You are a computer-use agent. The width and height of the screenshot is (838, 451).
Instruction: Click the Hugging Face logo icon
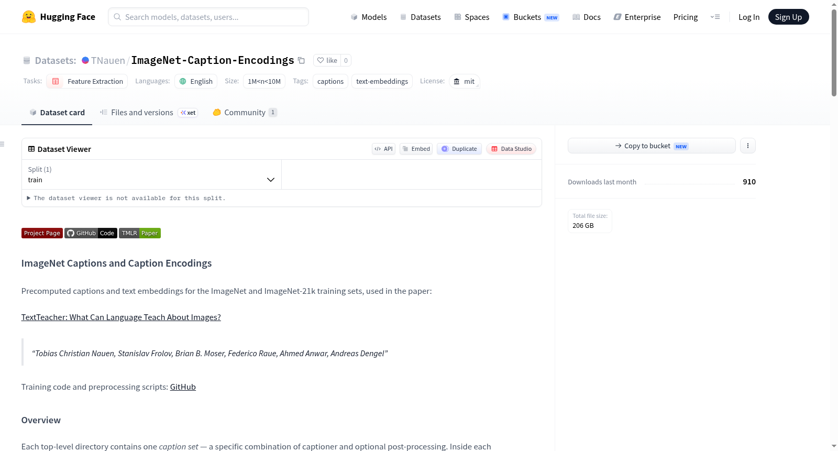[29, 17]
